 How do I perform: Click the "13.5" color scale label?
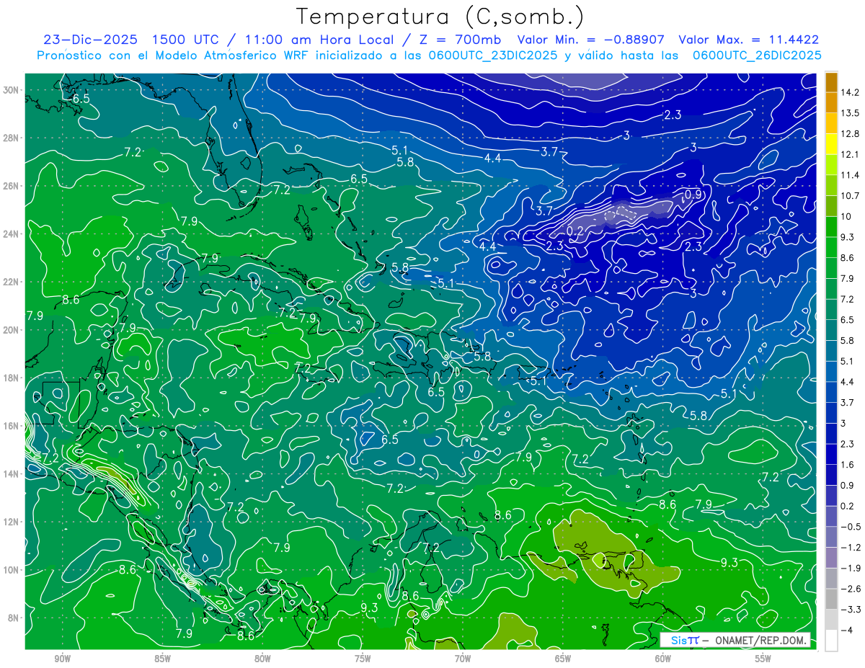pos(851,113)
